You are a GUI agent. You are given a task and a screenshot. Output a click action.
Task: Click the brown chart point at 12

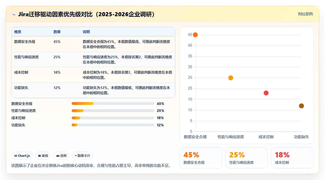point(301,106)
